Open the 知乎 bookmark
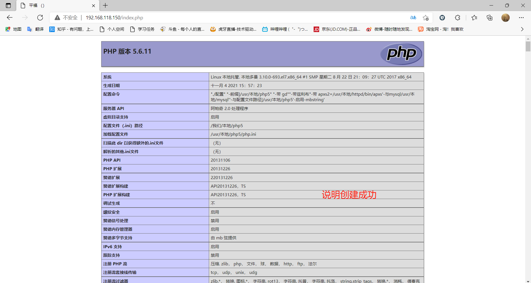The height and width of the screenshot is (283, 531). (71, 29)
